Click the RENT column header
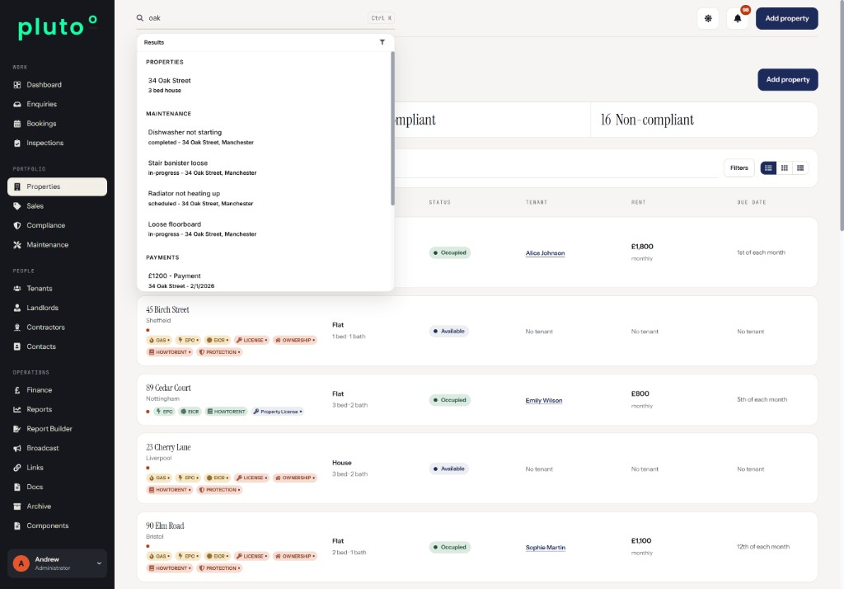This screenshot has height=589, width=844. (638, 203)
